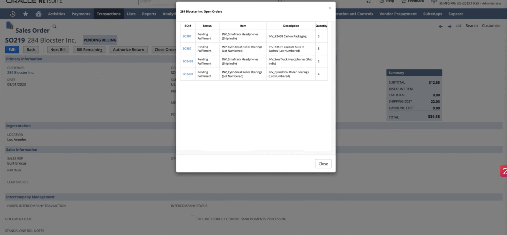Click the 284 Blocster Inc. customer link
This screenshot has width=507, height=235.
click(x=21, y=73)
